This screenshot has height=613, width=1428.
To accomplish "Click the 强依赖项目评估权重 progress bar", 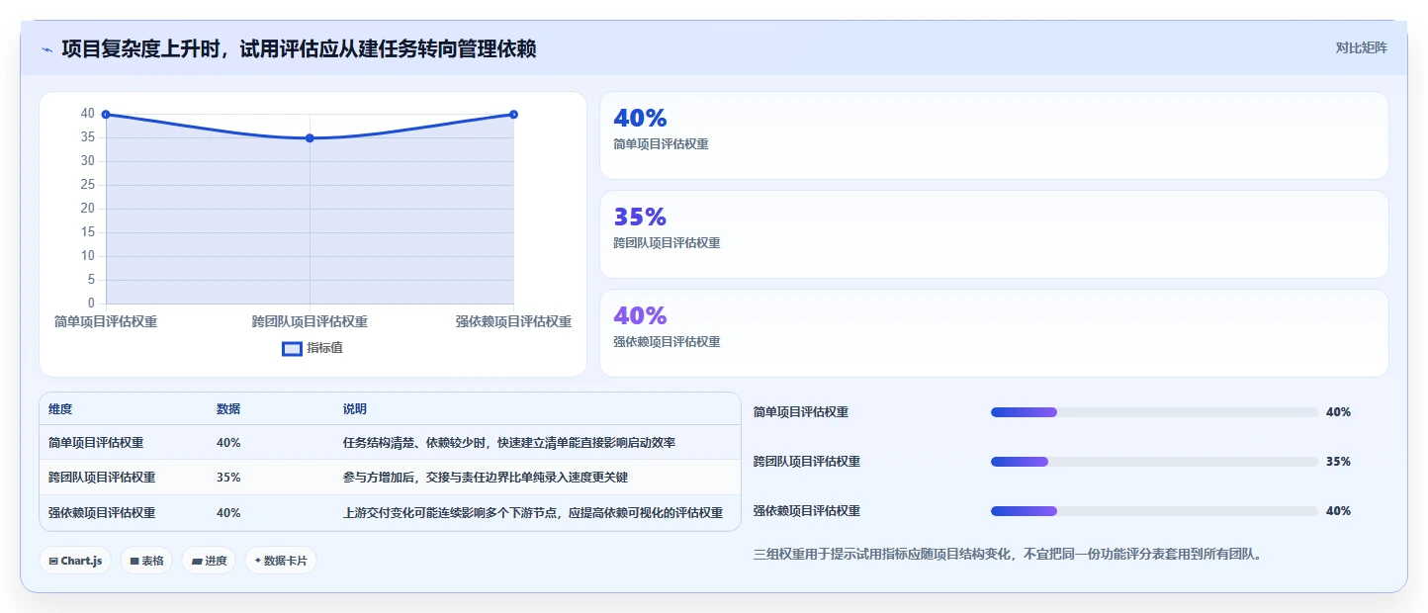I will [x=1154, y=511].
